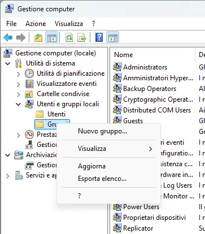Viewport: 205px width, 234px height.
Task: Collapse the Archiviazione node
Action: (x=8, y=155)
